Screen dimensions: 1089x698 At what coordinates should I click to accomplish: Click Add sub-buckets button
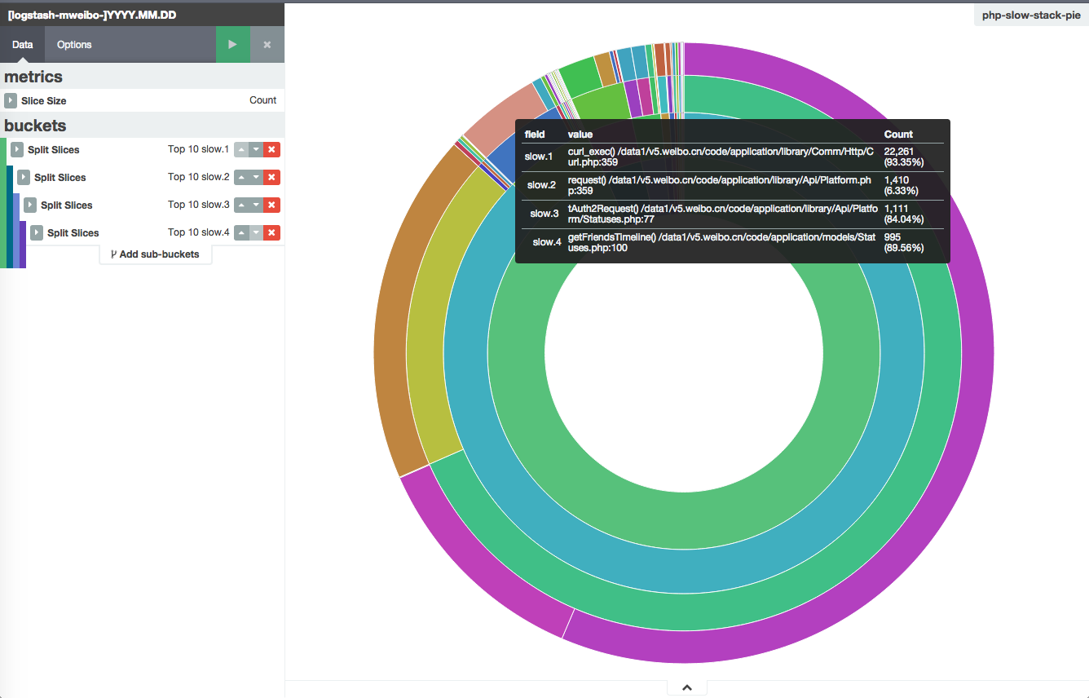pos(155,254)
